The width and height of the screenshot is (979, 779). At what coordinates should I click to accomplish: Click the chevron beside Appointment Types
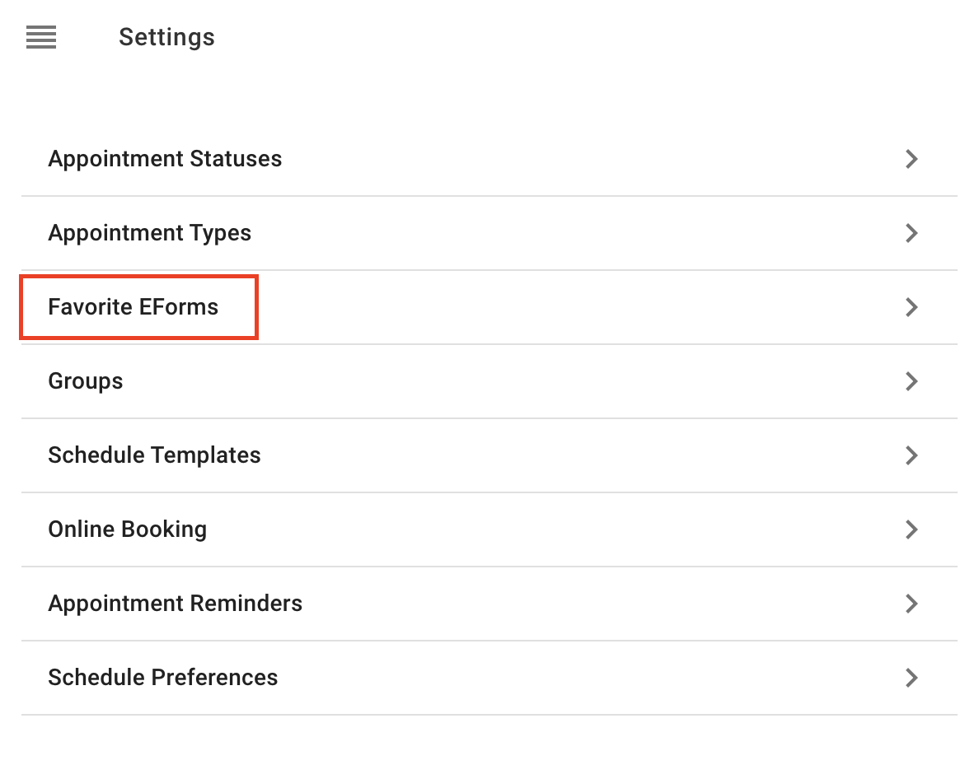coord(911,233)
